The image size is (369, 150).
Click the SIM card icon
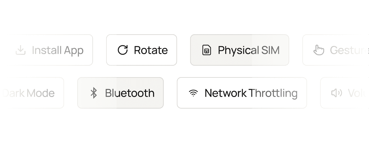coord(207,50)
